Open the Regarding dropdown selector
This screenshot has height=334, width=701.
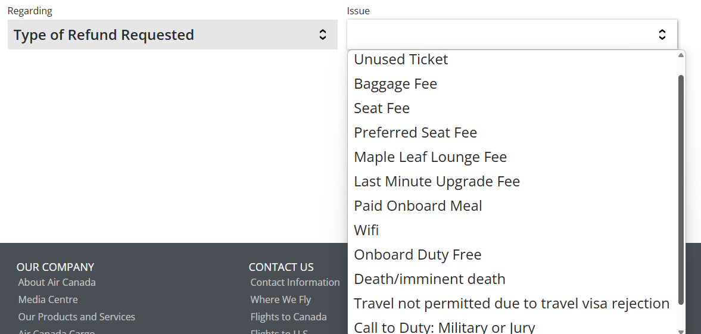(x=172, y=35)
